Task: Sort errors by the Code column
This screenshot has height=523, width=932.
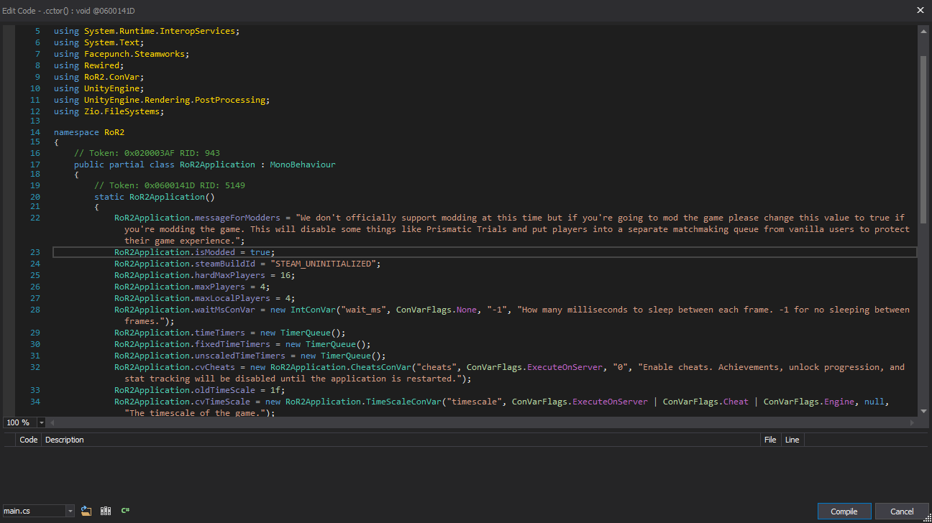Action: [29, 440]
